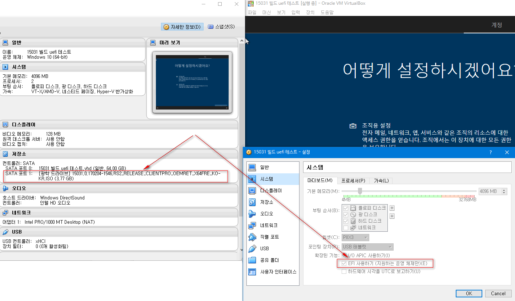Switch to 마더보드 tab
515x301 pixels.
click(320, 181)
